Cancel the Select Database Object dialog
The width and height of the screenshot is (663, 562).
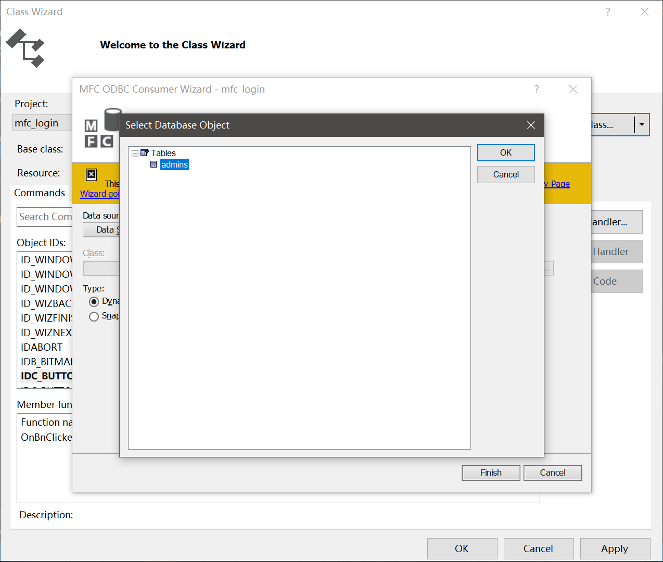(x=506, y=174)
